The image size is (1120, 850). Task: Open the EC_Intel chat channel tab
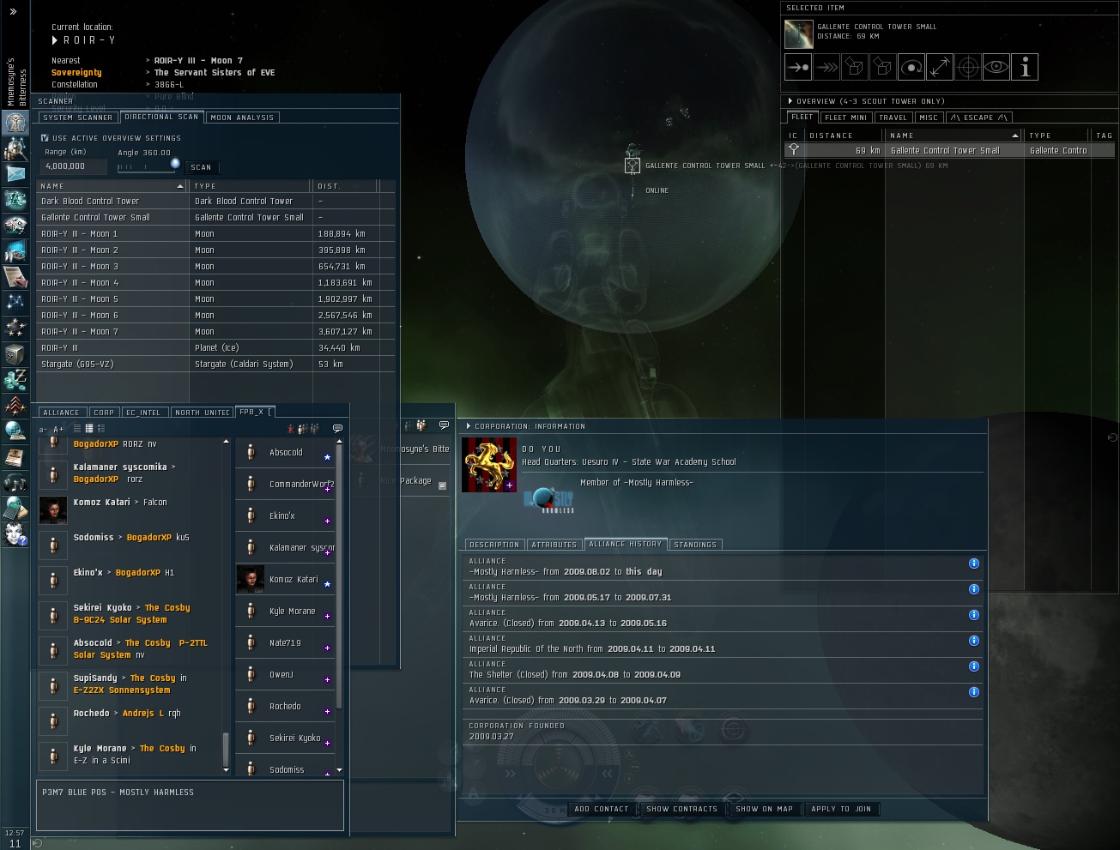pyautogui.click(x=144, y=413)
